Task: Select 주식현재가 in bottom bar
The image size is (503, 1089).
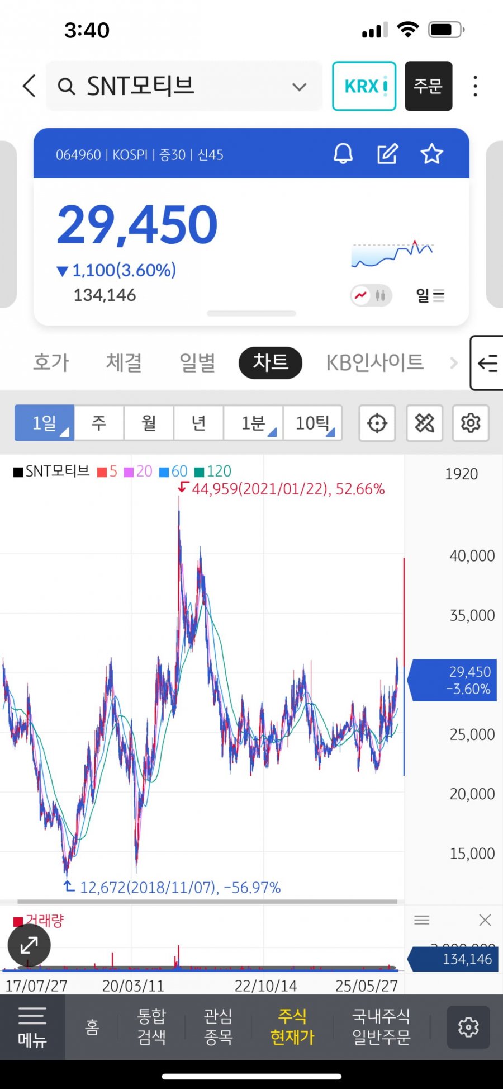Action: pyautogui.click(x=292, y=1027)
